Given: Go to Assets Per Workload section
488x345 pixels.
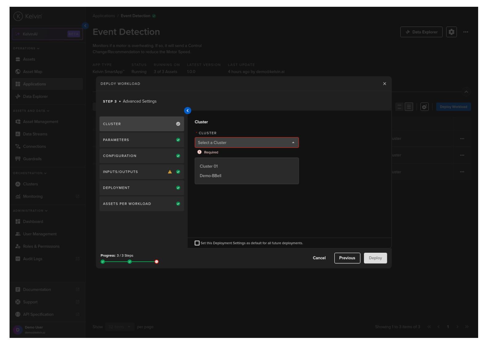Looking at the screenshot, I should (141, 204).
